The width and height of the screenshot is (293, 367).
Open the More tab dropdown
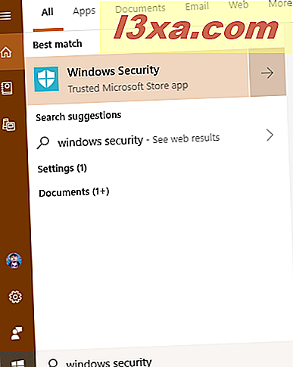tap(279, 4)
